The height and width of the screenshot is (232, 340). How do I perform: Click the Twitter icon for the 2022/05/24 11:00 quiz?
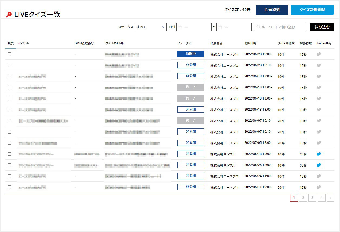point(319,176)
